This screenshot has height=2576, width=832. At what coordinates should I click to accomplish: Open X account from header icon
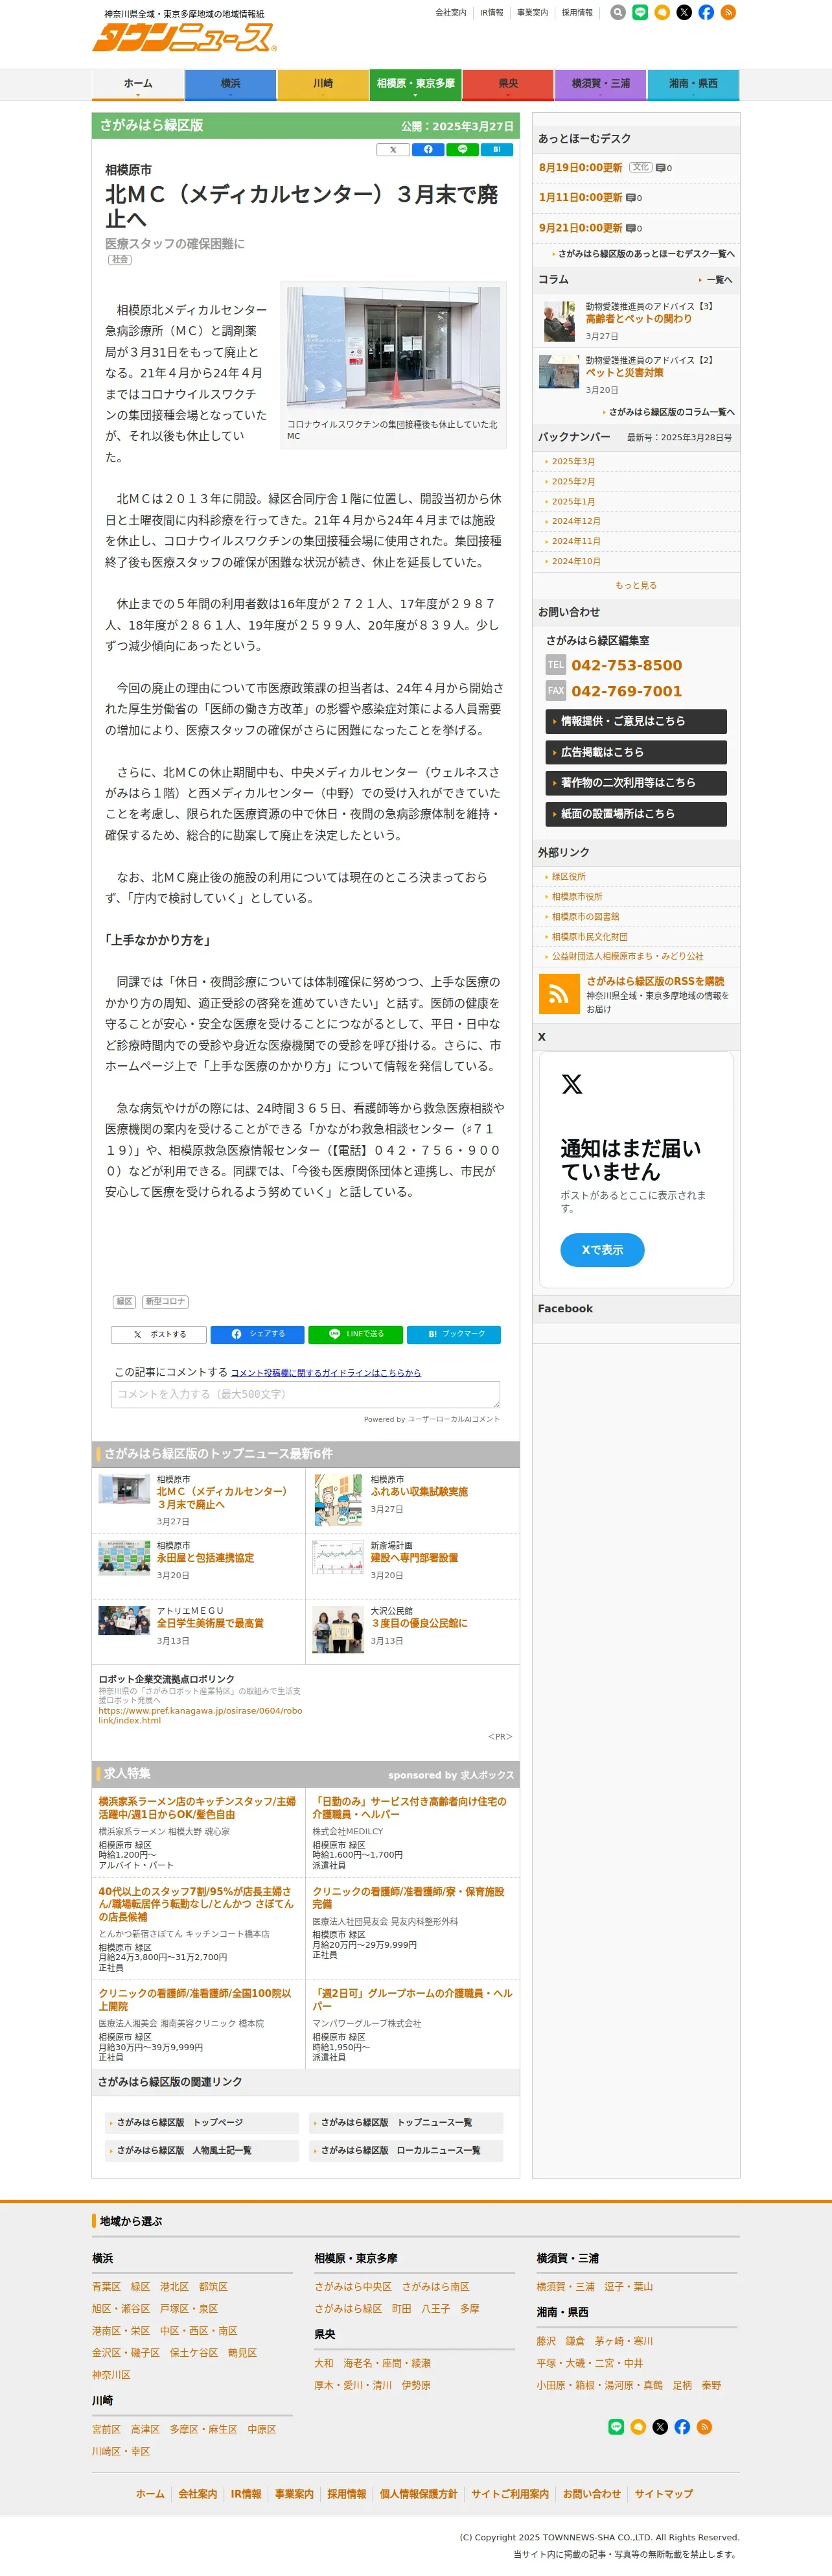coord(684,13)
